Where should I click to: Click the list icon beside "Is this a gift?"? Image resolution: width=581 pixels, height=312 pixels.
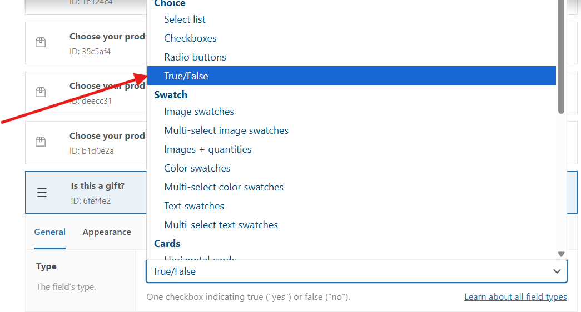coord(42,193)
